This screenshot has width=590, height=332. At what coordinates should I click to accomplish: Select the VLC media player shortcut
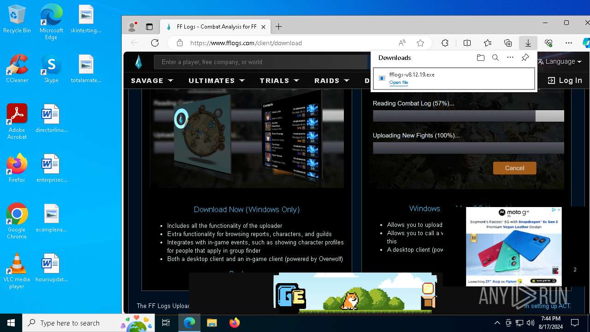point(17,271)
